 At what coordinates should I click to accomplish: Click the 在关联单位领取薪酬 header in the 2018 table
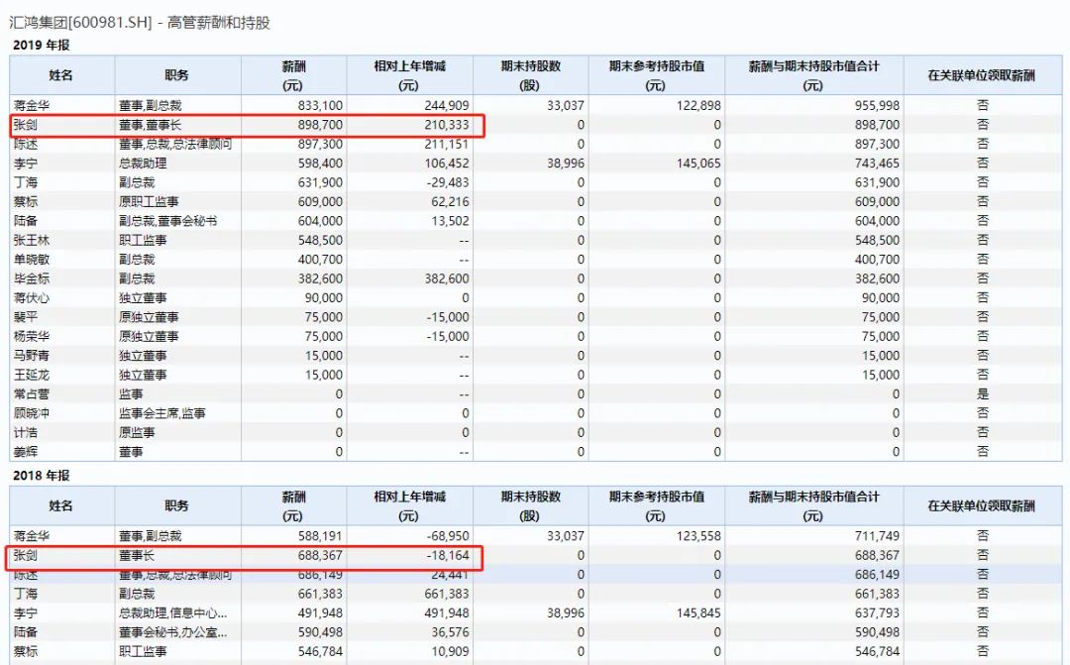[x=981, y=505]
